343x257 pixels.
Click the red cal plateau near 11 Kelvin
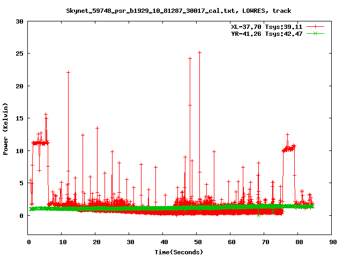click(40, 143)
